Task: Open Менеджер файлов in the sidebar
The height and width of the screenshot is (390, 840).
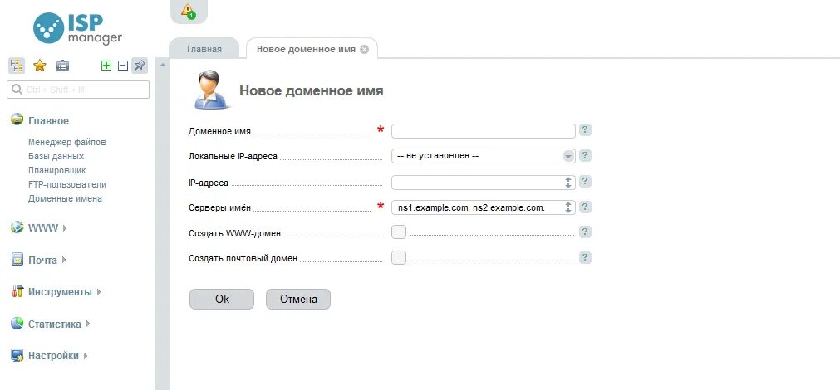Action: 67,142
